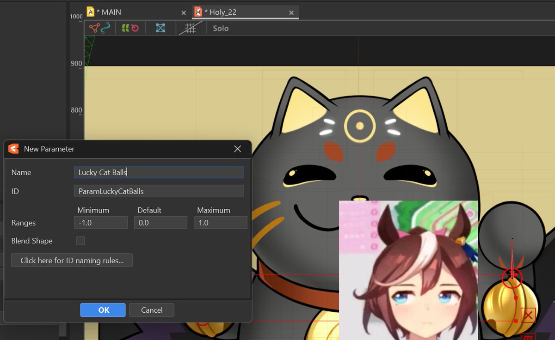
Task: Click the red X handle near golden bell
Action: click(528, 316)
